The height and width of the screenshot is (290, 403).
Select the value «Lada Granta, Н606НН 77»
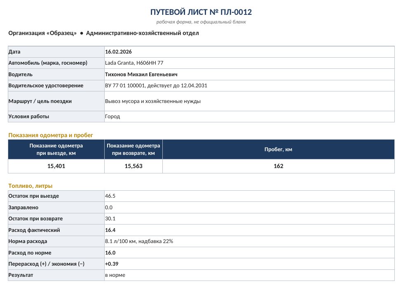[x=134, y=63]
